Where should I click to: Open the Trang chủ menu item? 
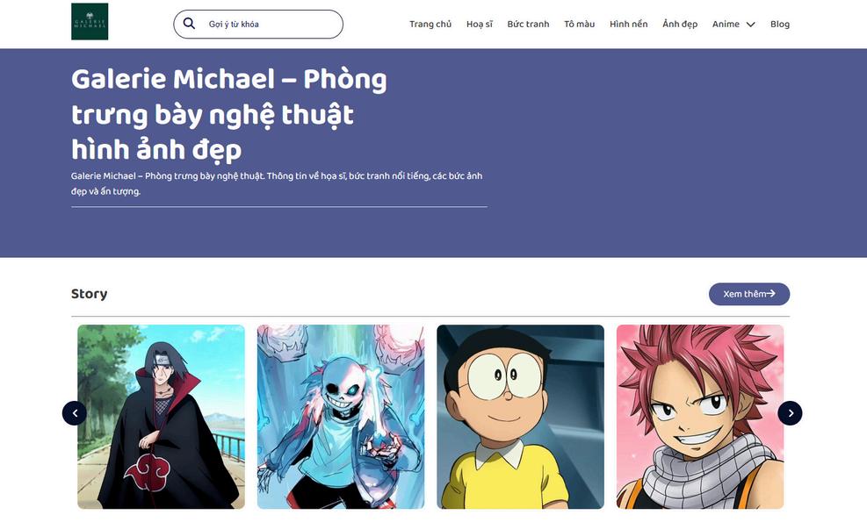click(x=430, y=25)
